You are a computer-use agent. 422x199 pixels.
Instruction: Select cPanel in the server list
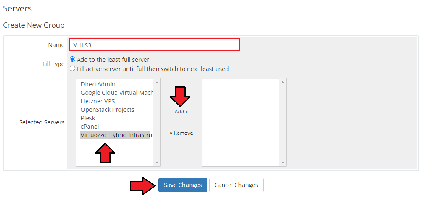(x=115, y=127)
